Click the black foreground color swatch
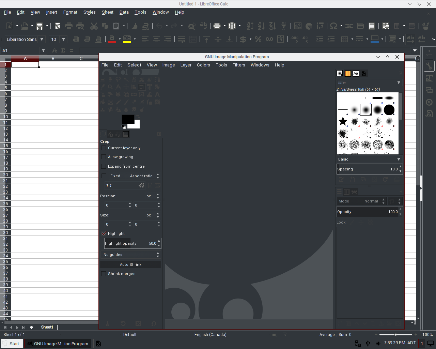 point(128,119)
